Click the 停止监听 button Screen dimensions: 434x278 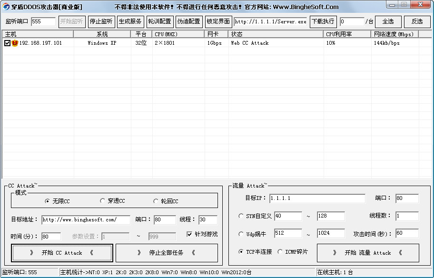pyautogui.click(x=101, y=21)
